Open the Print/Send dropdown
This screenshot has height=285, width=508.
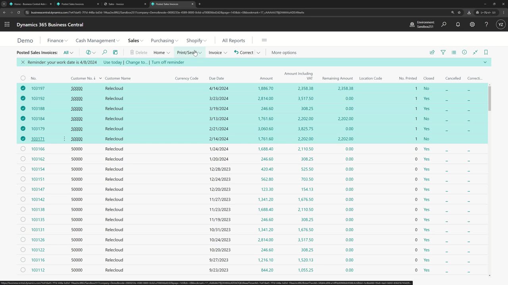point(189,52)
